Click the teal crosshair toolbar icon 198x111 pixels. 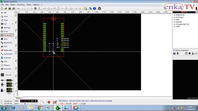coord(90,8)
